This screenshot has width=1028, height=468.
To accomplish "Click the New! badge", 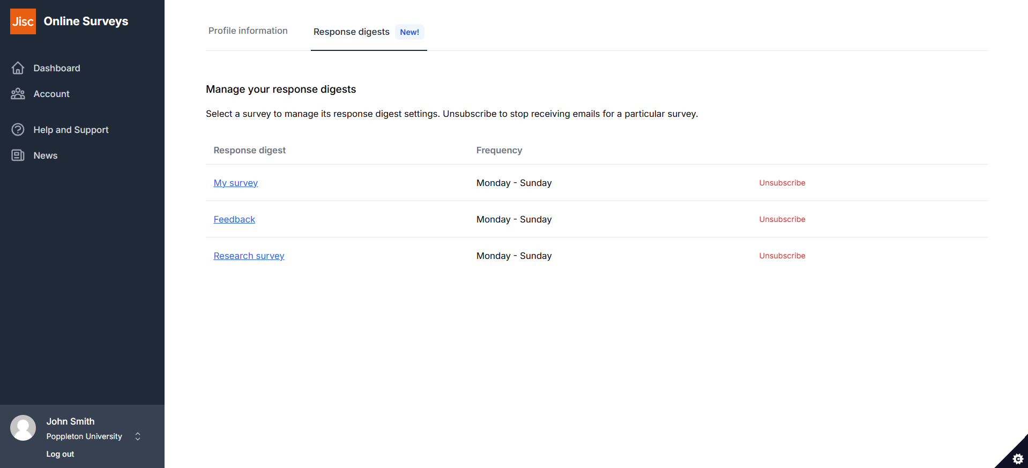I will [x=409, y=32].
